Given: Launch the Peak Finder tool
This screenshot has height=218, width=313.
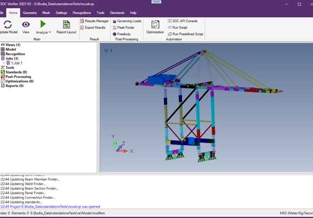Looking at the screenshot, I should point(123,28).
